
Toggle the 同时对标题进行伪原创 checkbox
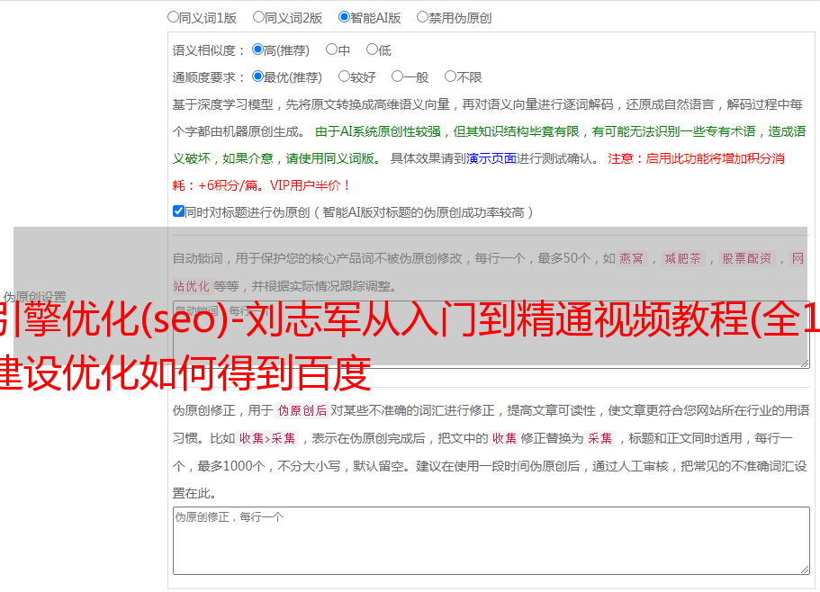tap(178, 211)
